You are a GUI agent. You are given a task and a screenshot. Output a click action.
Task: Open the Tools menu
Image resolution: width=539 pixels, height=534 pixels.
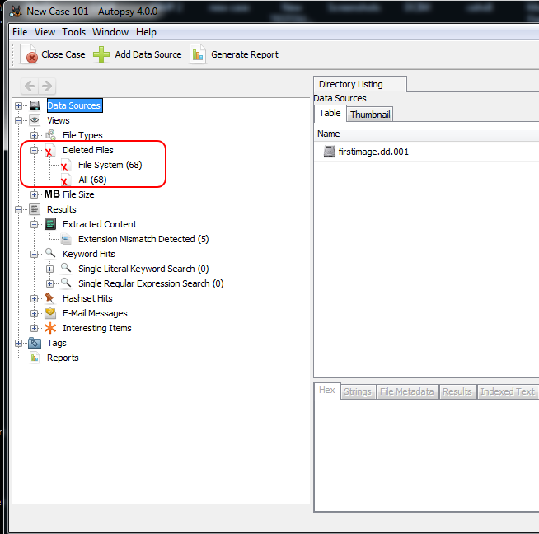point(73,32)
